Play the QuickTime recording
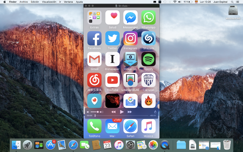 [122, 112]
